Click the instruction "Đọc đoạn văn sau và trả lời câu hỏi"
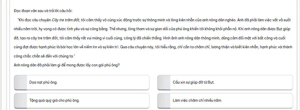Viewport: 300px width, 110px height. point(43,11)
